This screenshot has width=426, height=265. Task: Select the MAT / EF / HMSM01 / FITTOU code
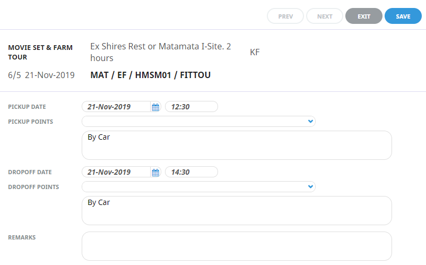[x=151, y=75]
